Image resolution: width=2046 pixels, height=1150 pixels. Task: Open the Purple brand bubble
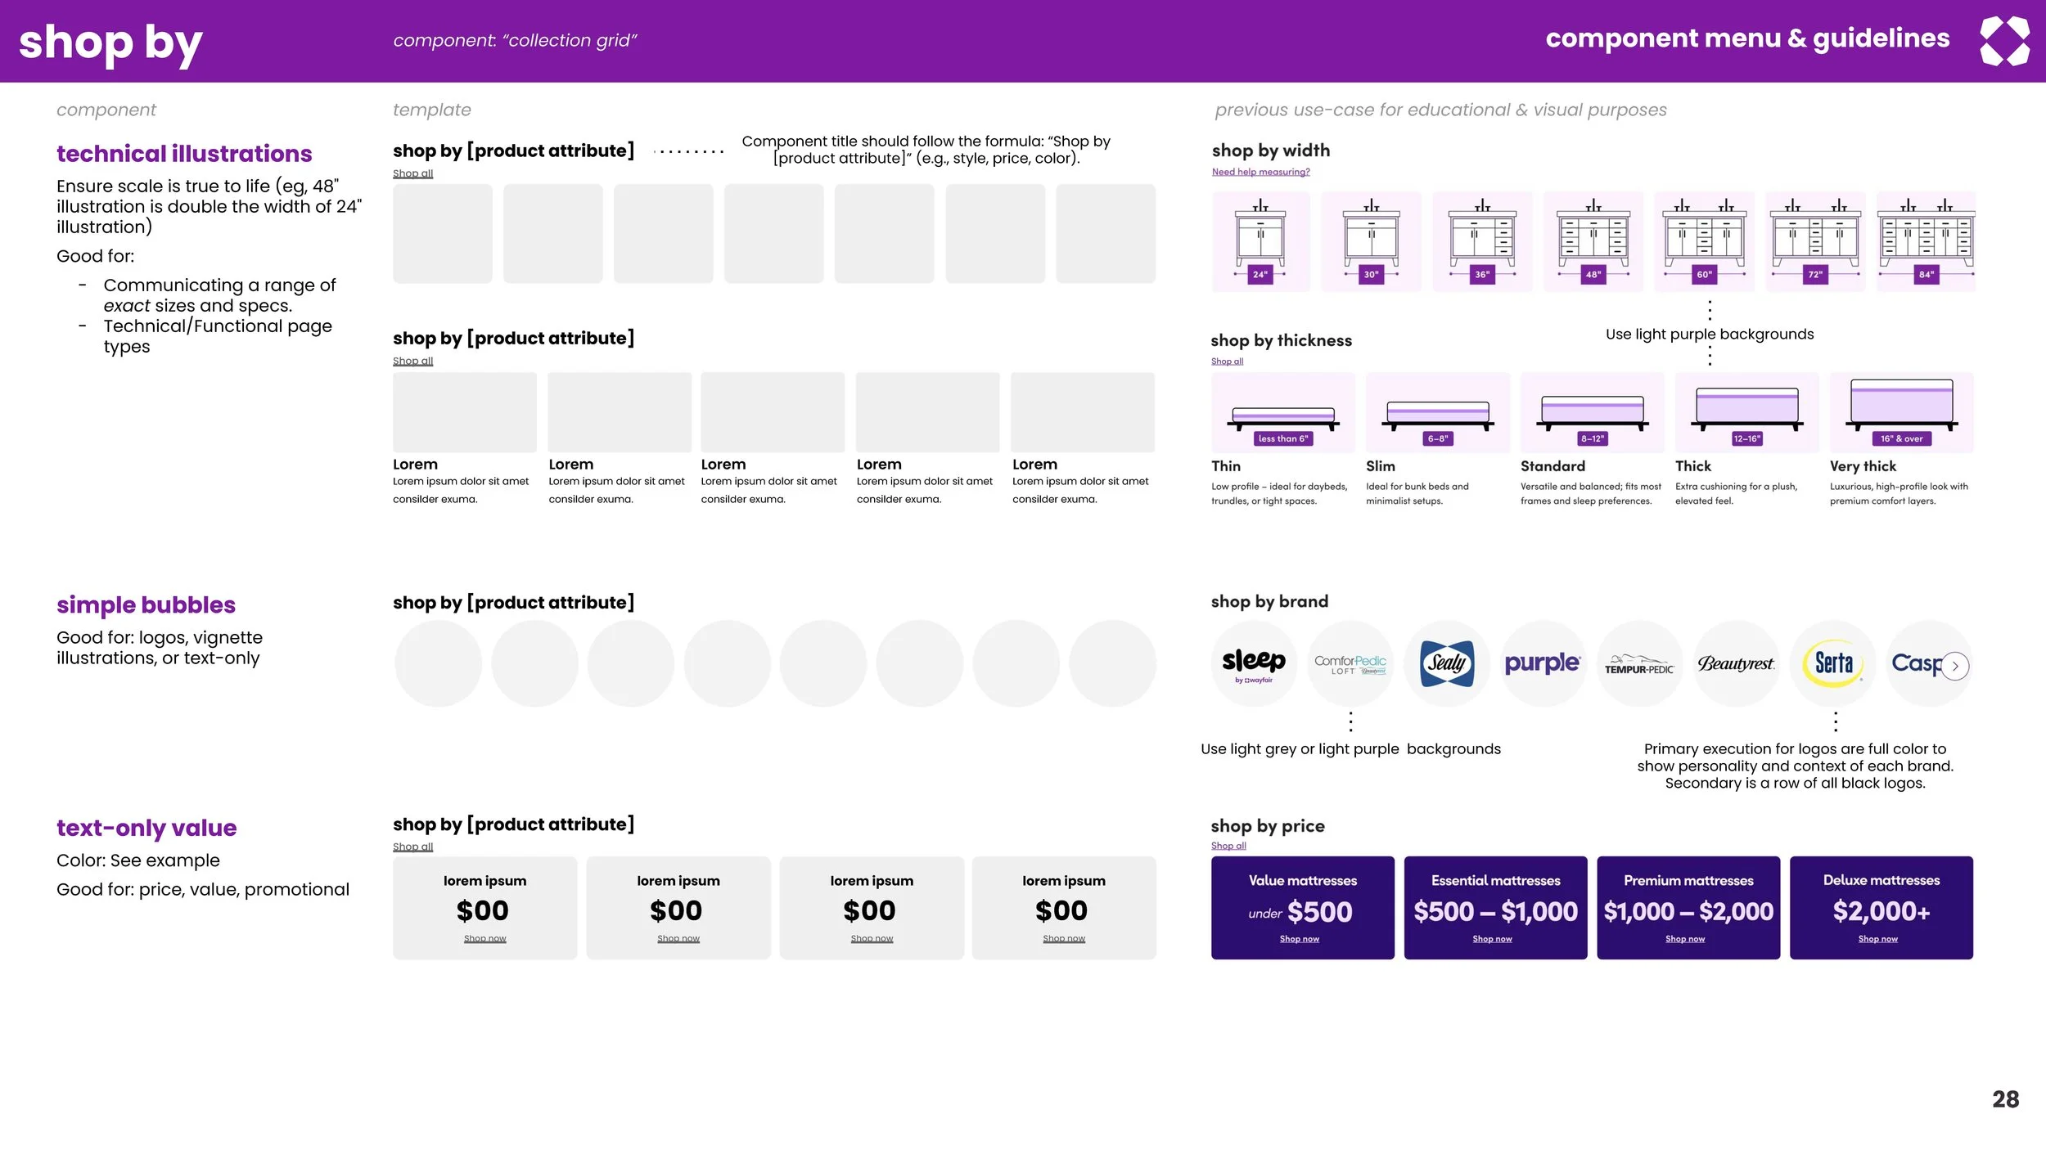point(1543,663)
